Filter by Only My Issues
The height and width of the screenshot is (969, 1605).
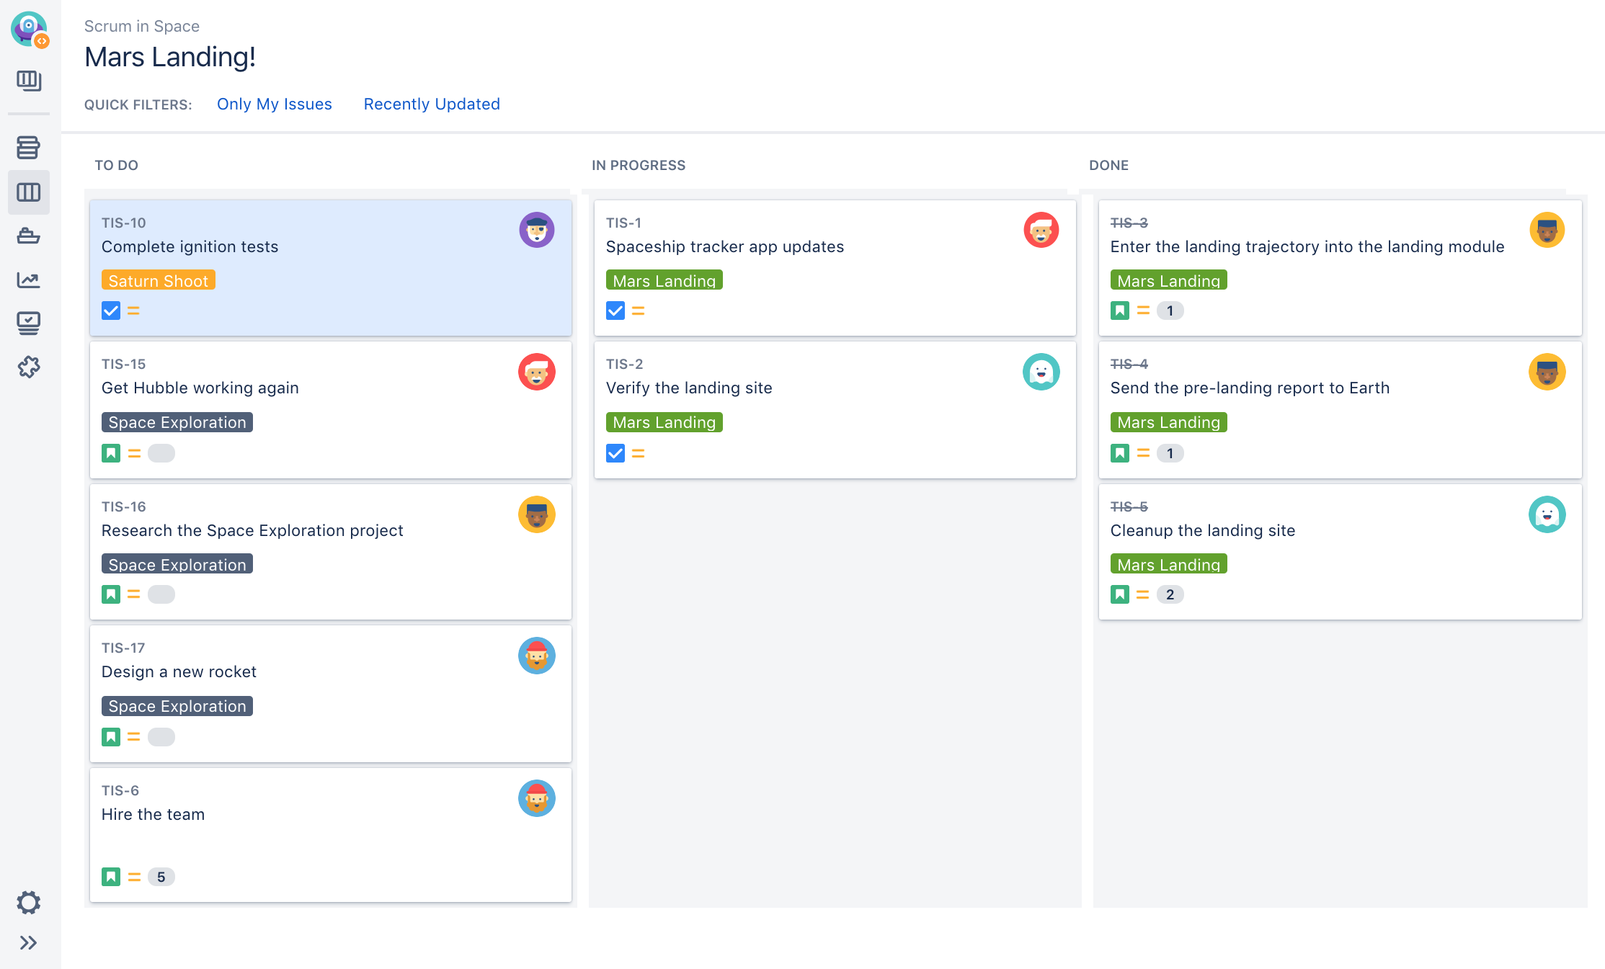point(274,103)
